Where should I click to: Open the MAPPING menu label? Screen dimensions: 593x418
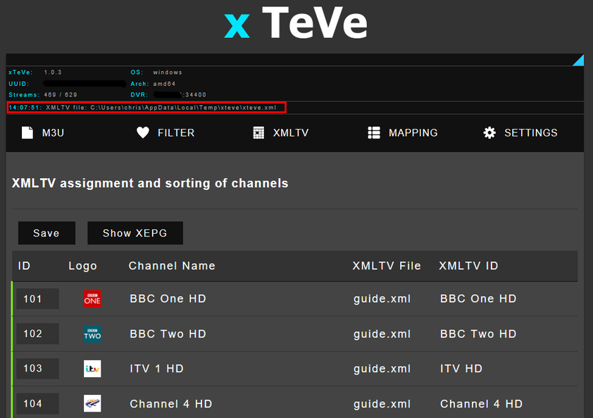point(413,133)
